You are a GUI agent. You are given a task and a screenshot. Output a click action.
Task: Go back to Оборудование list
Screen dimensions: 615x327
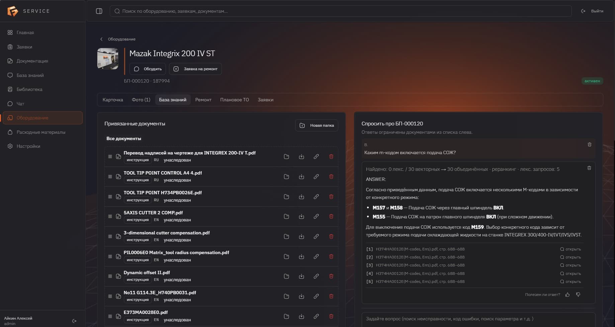[x=118, y=39]
